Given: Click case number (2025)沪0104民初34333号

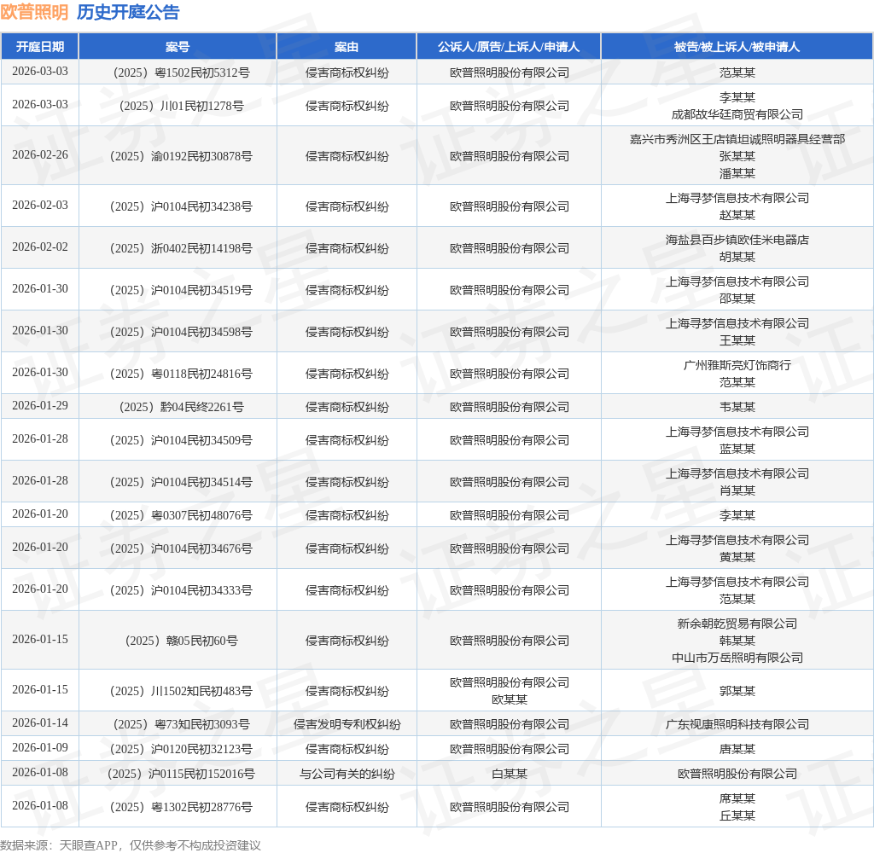Looking at the screenshot, I should click(x=181, y=590).
